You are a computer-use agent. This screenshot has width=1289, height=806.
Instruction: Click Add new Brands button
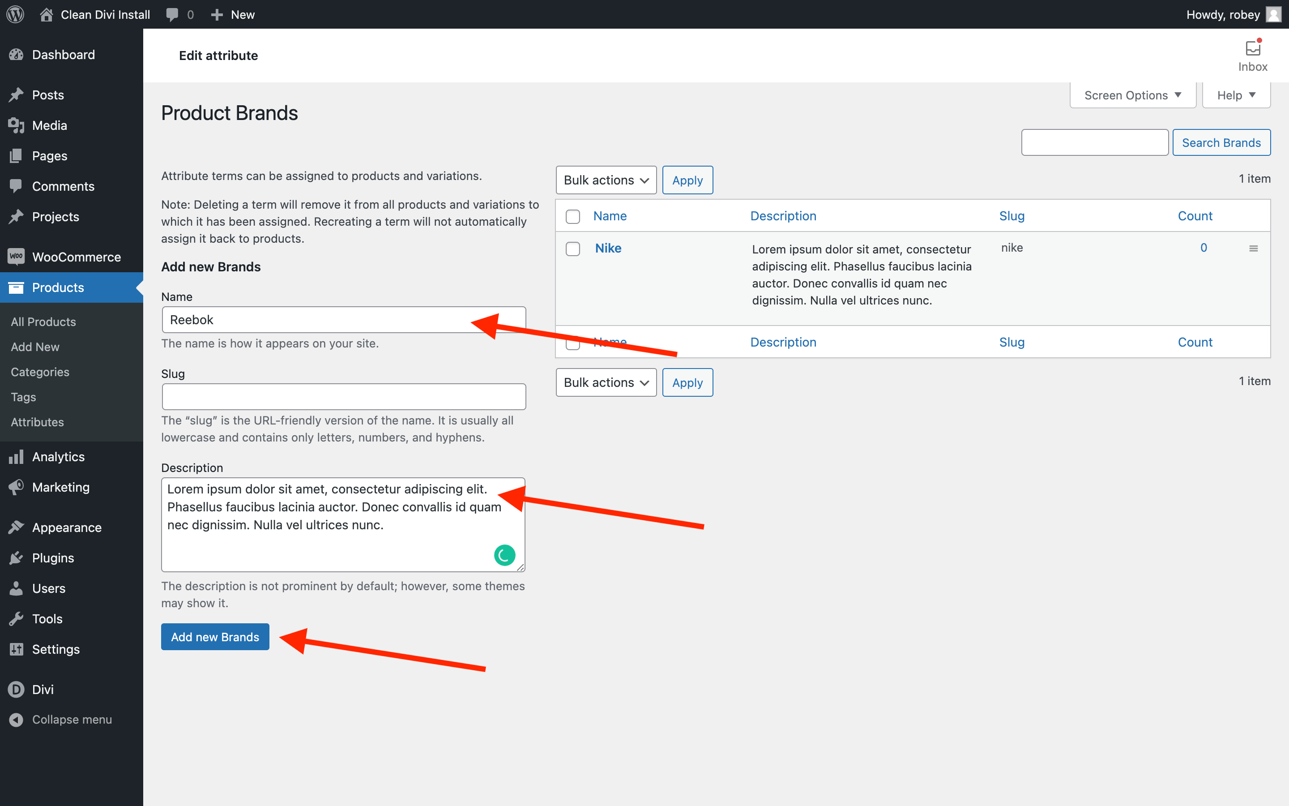[215, 636]
